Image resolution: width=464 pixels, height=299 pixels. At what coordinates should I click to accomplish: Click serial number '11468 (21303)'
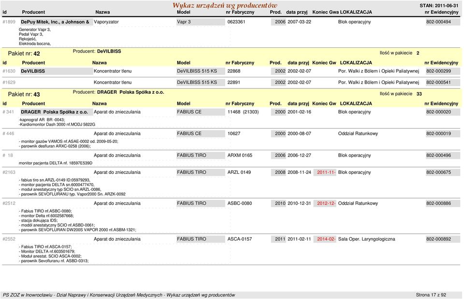tap(243, 112)
